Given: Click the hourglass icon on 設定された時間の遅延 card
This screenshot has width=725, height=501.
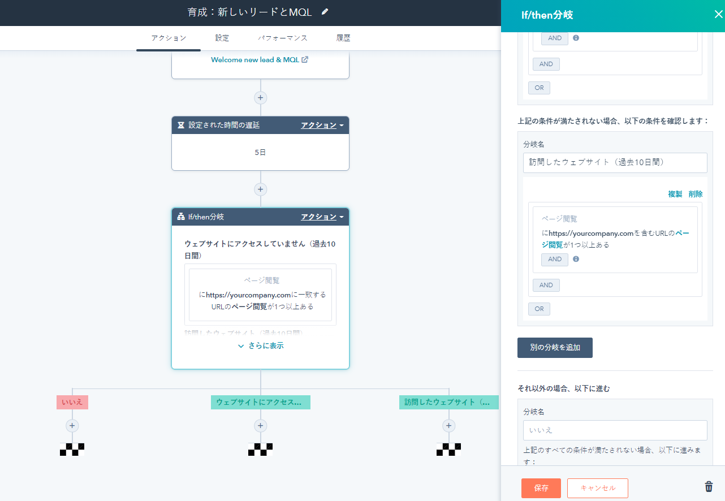Looking at the screenshot, I should [180, 125].
